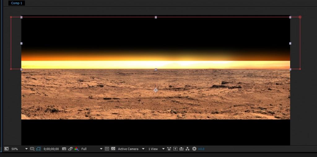This screenshot has width=317, height=157.
Task: Toggle mask and shape path visibility
Action: (x=38, y=149)
